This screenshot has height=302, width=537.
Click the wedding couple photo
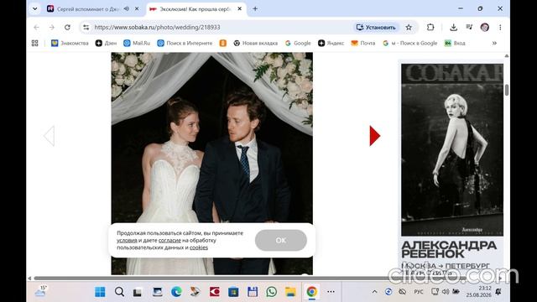[x=211, y=137]
